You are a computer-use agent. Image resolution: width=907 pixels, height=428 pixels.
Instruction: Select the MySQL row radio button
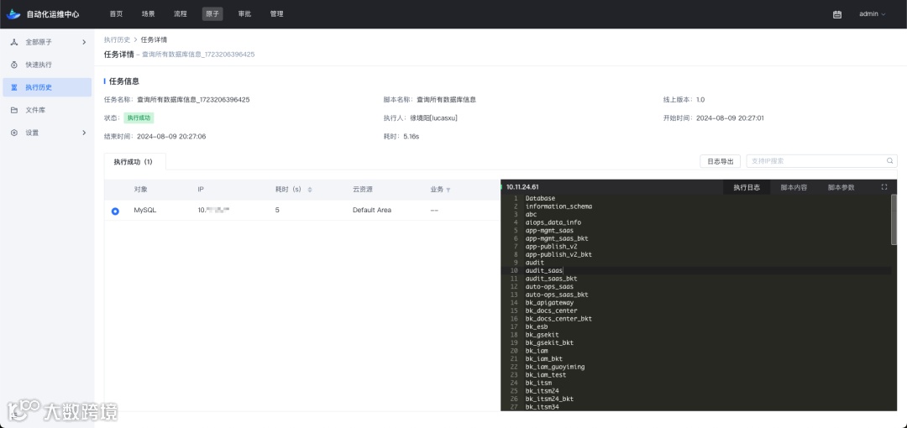click(x=115, y=211)
